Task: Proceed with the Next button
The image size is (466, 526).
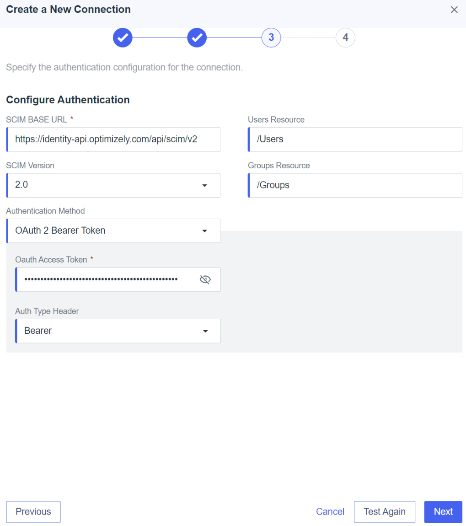Action: click(x=443, y=511)
